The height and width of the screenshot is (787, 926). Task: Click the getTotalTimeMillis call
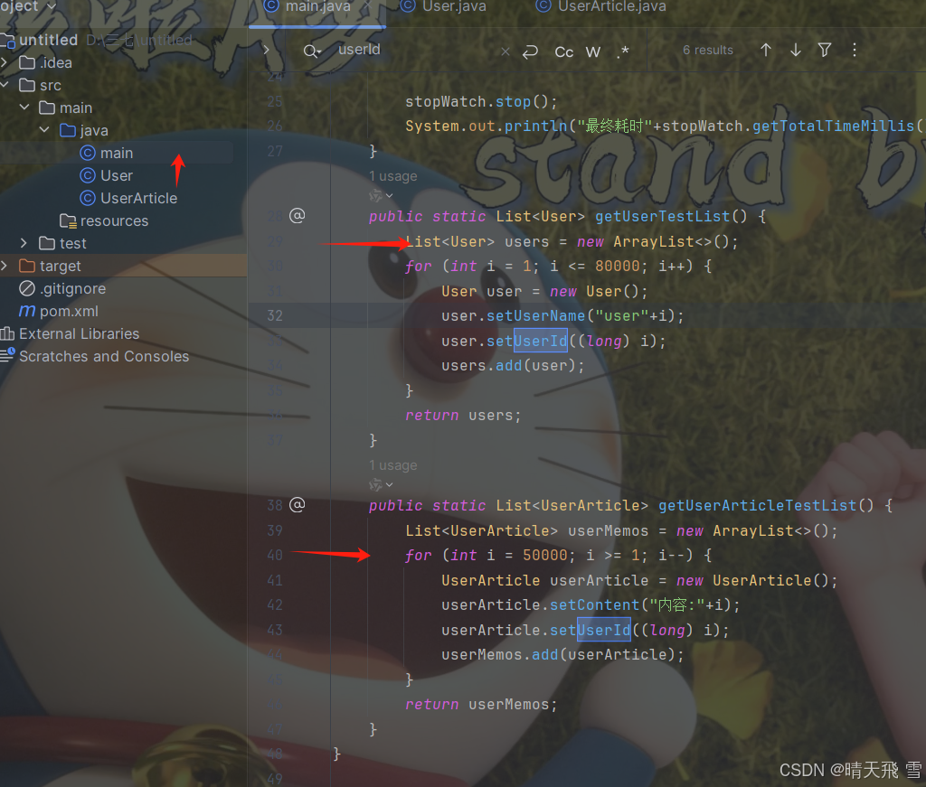(x=833, y=126)
